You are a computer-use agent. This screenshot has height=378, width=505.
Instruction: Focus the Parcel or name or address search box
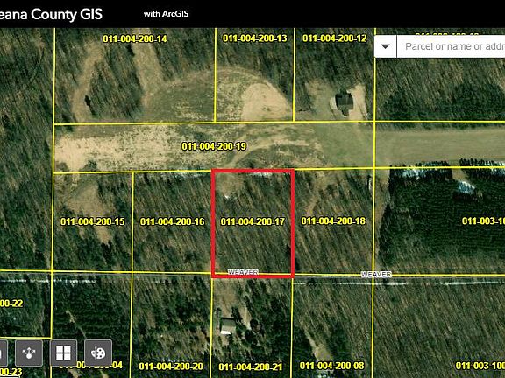click(451, 46)
